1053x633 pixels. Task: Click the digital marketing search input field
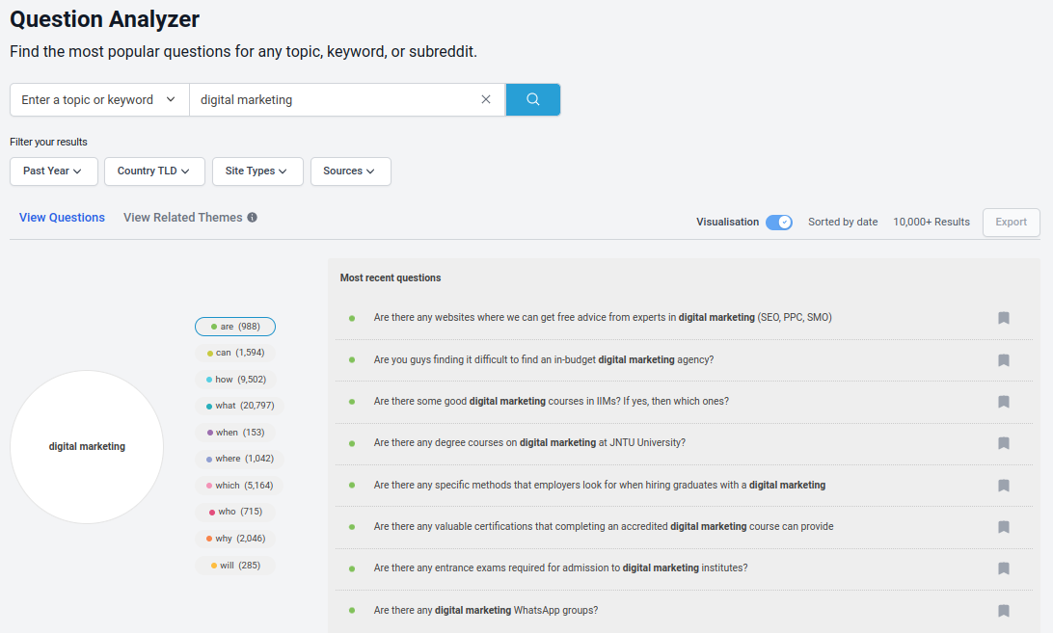(x=333, y=100)
